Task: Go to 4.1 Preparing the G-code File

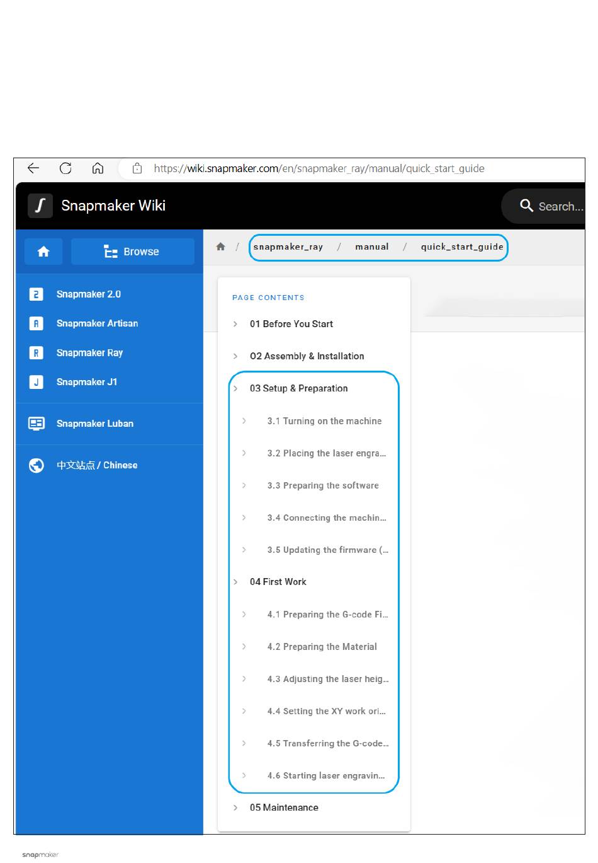Action: point(328,615)
